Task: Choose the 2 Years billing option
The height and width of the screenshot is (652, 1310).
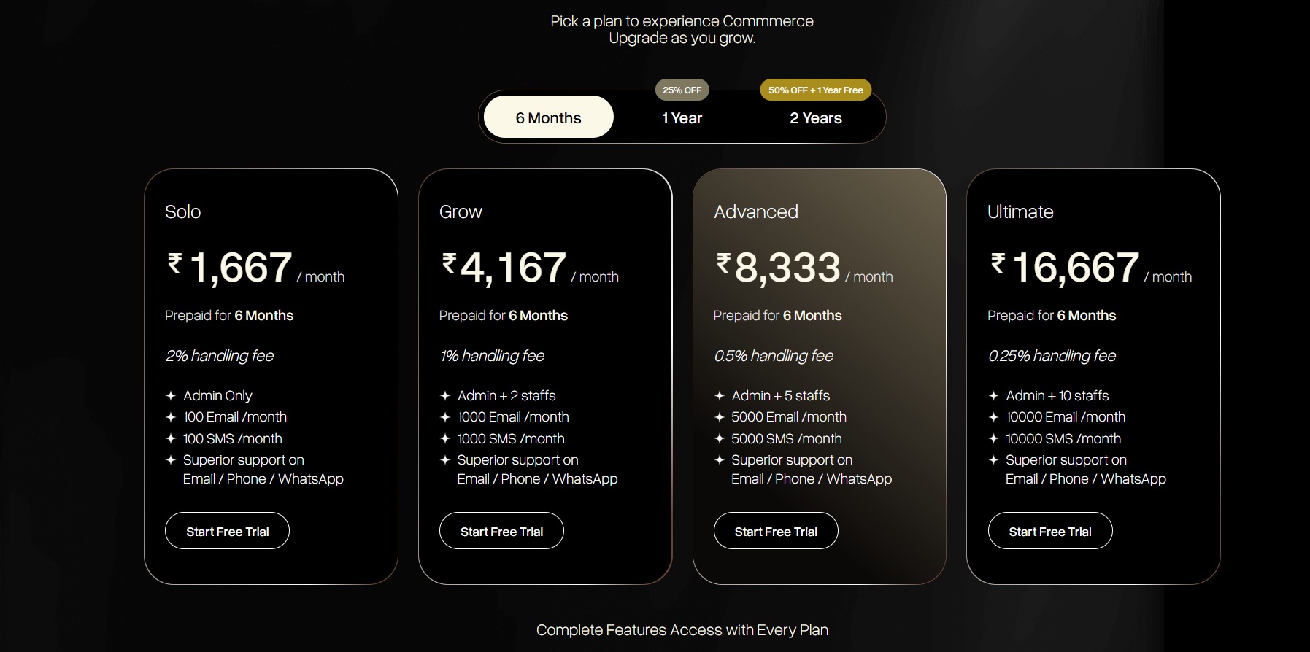Action: tap(816, 118)
